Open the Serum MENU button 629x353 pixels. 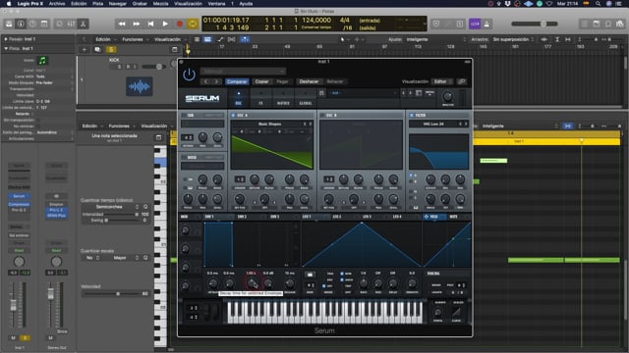429,93
